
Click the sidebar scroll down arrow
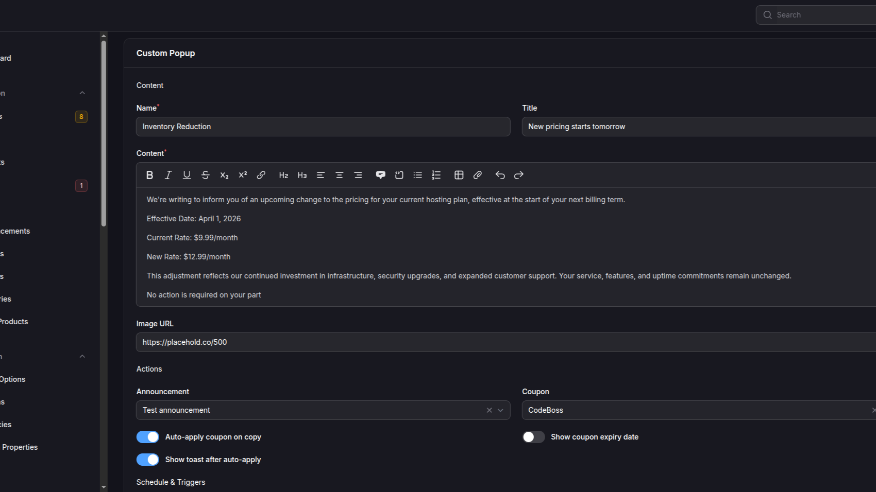[x=104, y=487]
